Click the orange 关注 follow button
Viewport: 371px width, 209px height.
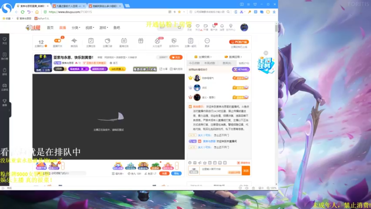[x=176, y=57]
